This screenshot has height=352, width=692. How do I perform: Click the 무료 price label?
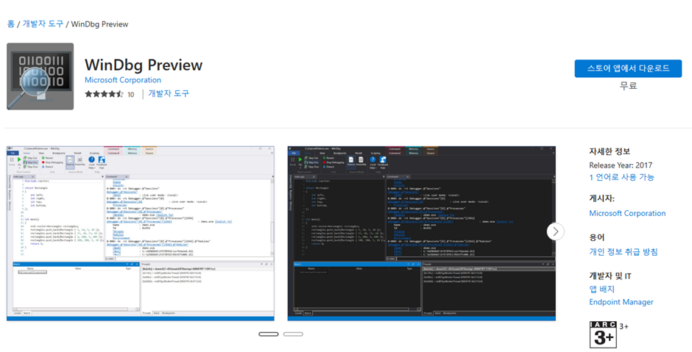628,86
